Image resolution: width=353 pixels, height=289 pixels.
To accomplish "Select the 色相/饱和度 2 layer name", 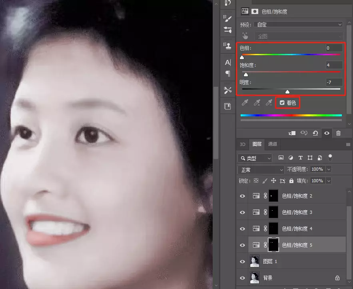I will (297, 196).
